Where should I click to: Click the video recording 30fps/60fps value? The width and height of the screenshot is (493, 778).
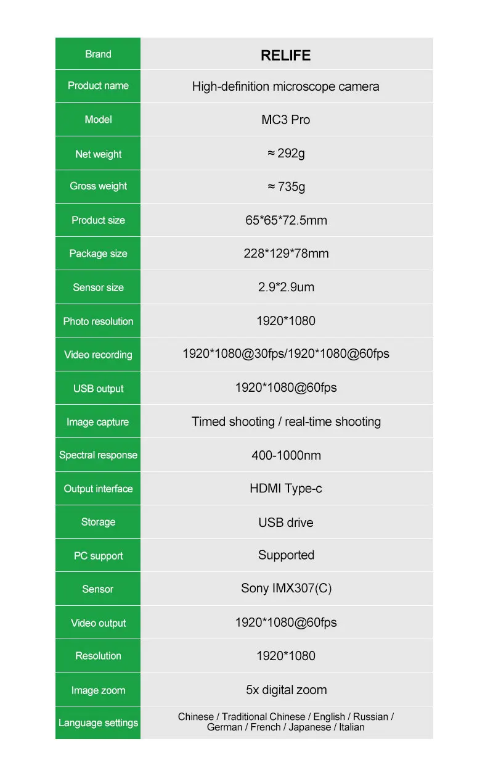click(286, 354)
